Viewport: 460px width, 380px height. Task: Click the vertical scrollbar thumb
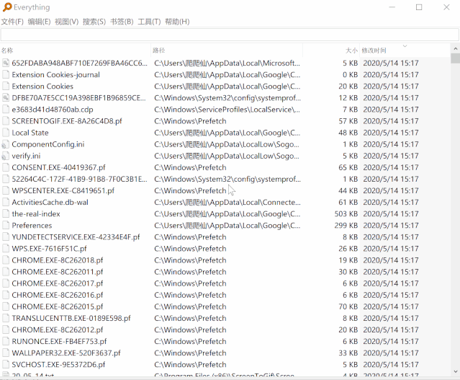[x=455, y=58]
